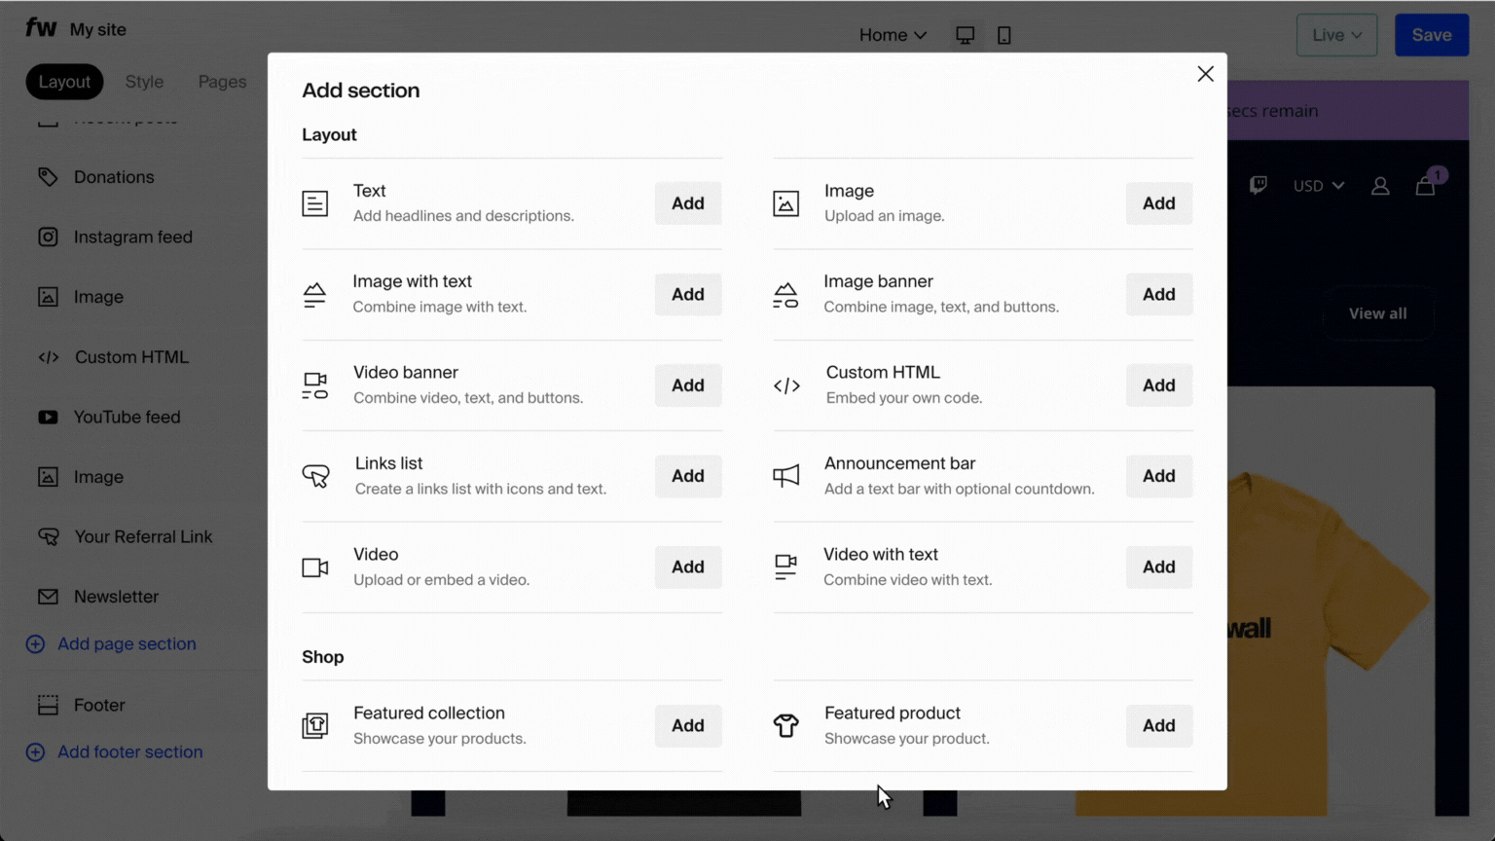Click the Links list icon

pyautogui.click(x=315, y=476)
